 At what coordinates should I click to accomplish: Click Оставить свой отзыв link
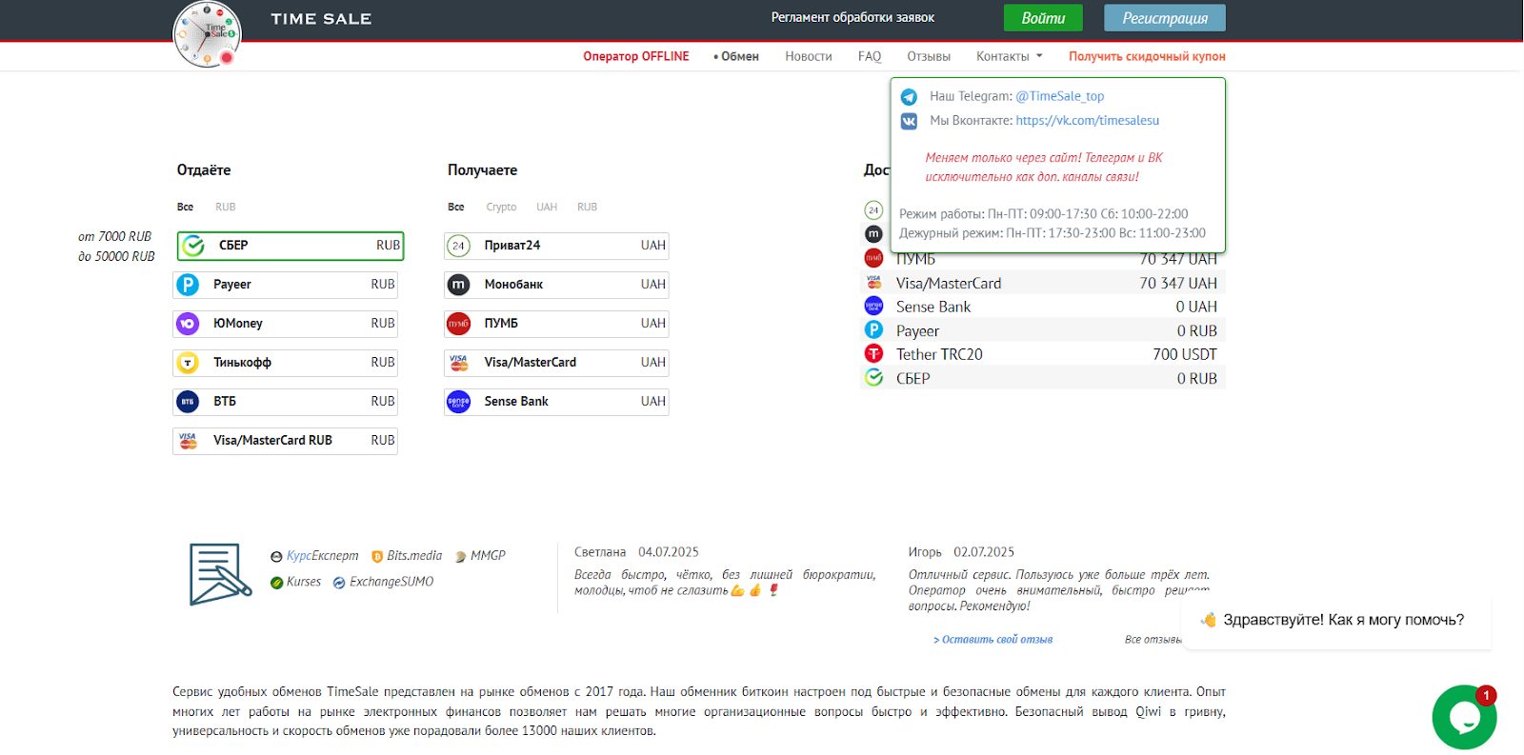click(x=993, y=640)
